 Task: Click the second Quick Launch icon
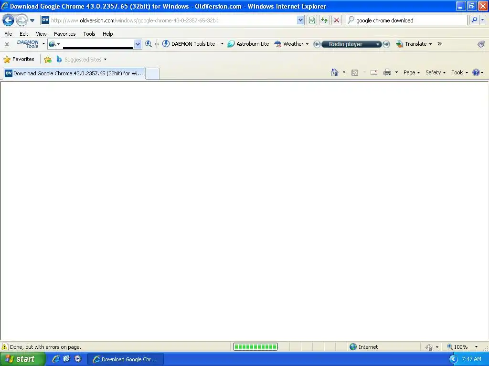[x=66, y=359]
